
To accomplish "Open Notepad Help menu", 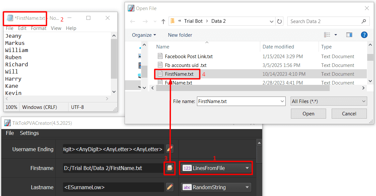I will tap(71, 28).
